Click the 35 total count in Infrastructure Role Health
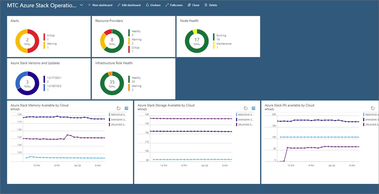Image resolution: width=379 pixels, height=194 pixels. (112, 82)
